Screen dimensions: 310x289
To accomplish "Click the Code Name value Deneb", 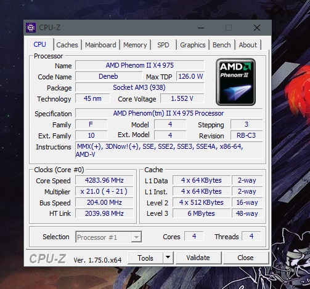I will (x=108, y=76).
